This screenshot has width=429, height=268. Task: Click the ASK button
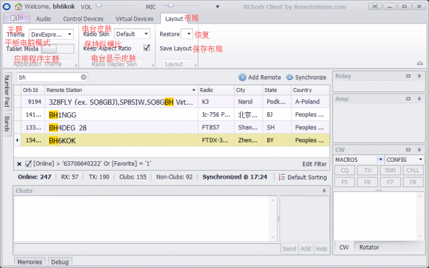[306, 249]
